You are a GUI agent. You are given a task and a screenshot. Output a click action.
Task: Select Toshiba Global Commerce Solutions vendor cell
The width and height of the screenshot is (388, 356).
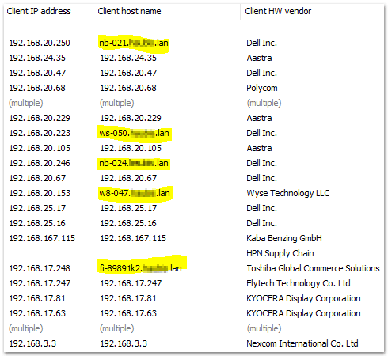pyautogui.click(x=313, y=268)
